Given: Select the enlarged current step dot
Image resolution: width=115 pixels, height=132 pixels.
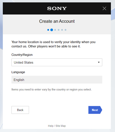Looking at the screenshot, I should (x=52, y=30).
